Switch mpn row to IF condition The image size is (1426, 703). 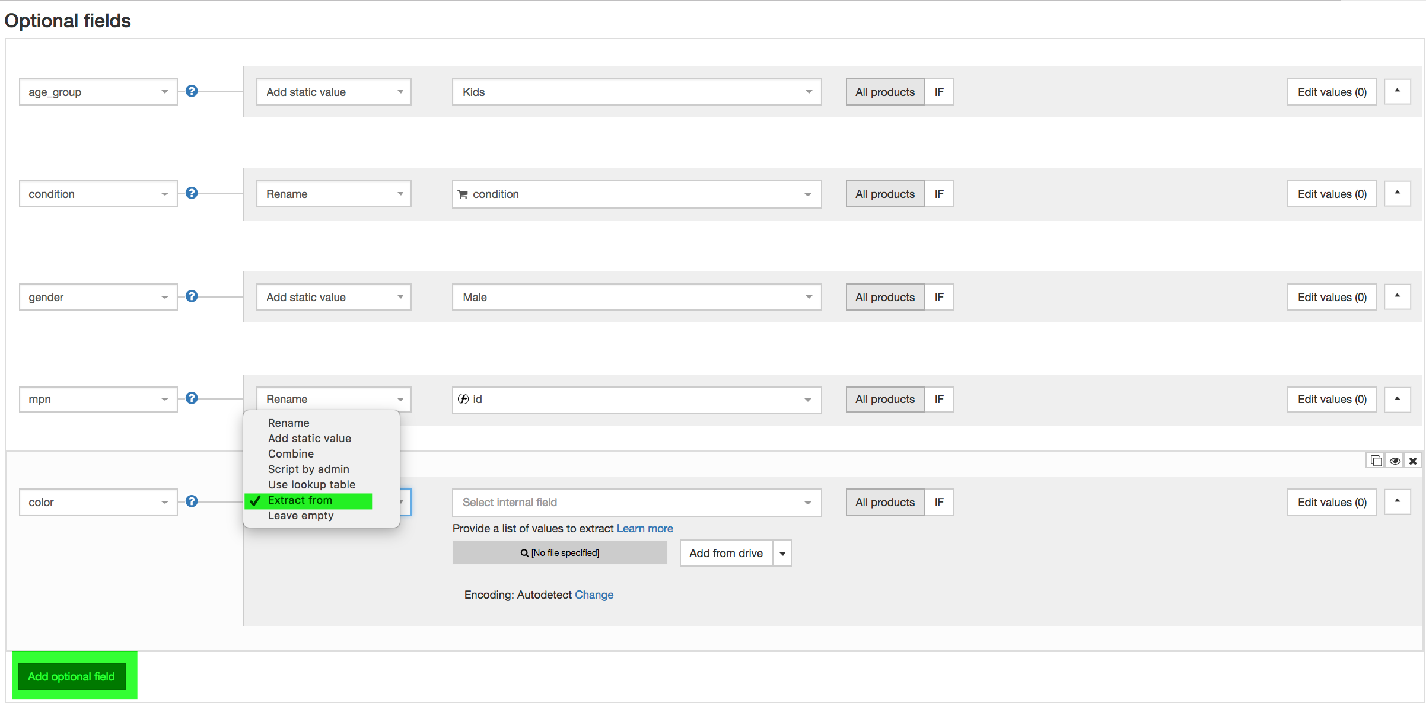pos(938,399)
